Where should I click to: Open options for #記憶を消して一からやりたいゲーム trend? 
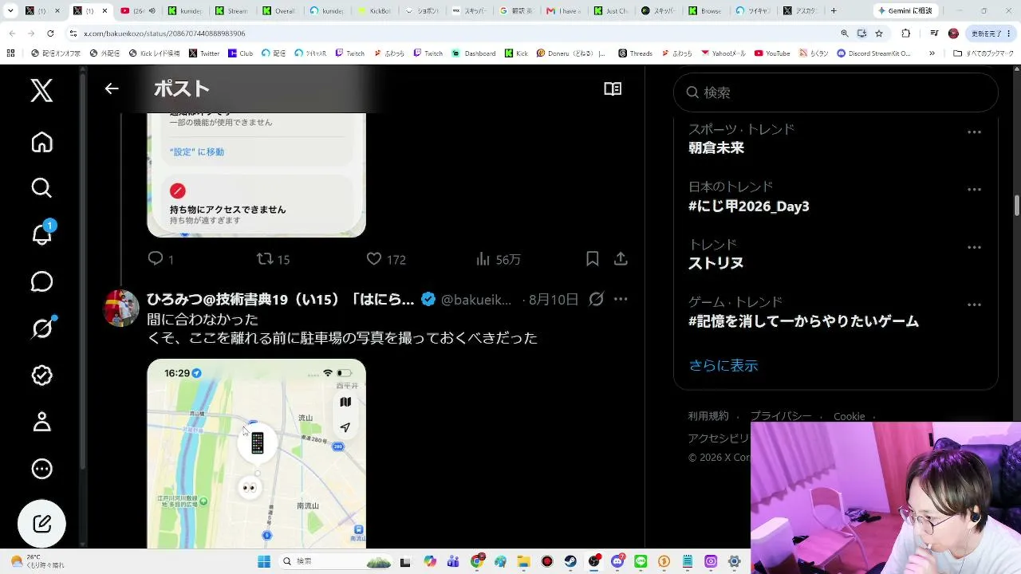pos(974,305)
